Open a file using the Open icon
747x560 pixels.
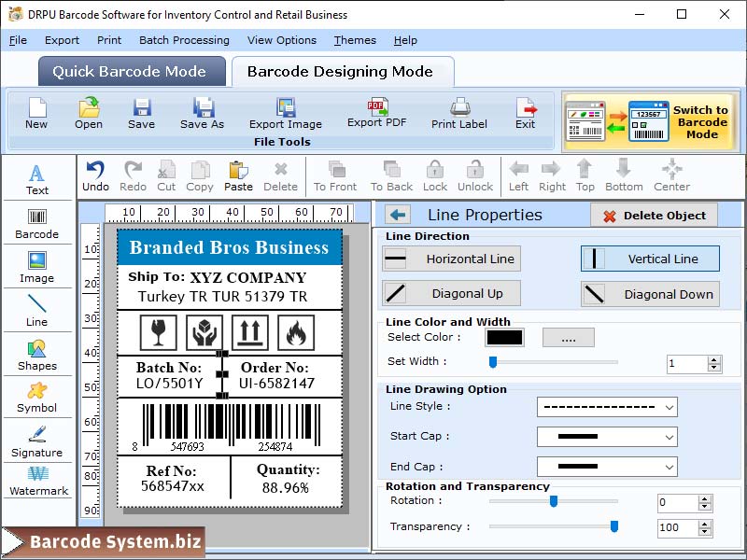point(89,113)
